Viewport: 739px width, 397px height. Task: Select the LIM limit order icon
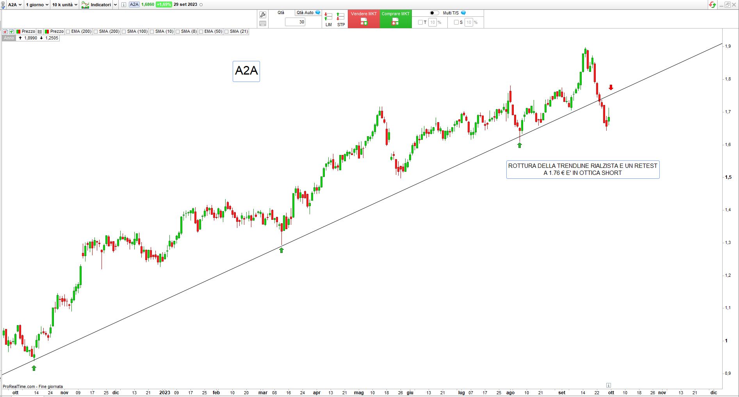(328, 19)
